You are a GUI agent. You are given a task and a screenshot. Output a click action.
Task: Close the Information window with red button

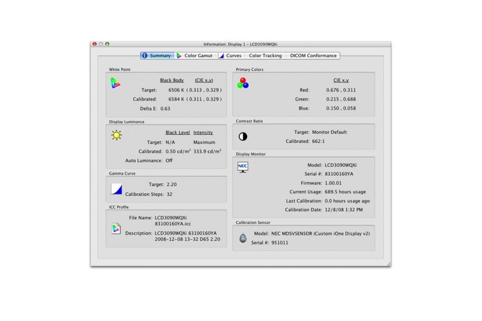point(95,44)
